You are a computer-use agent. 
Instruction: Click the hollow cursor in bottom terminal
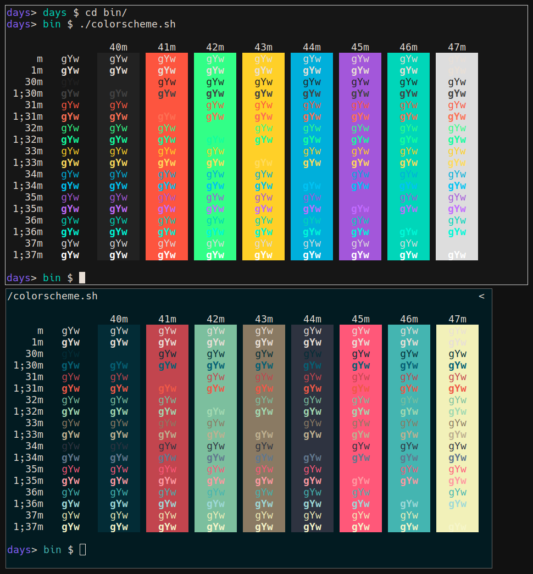point(83,549)
